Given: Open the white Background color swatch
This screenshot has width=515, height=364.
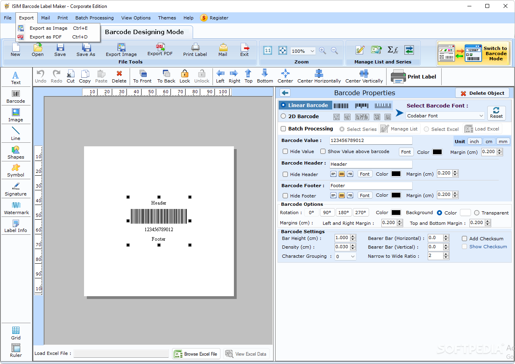Looking at the screenshot, I should click(x=465, y=213).
